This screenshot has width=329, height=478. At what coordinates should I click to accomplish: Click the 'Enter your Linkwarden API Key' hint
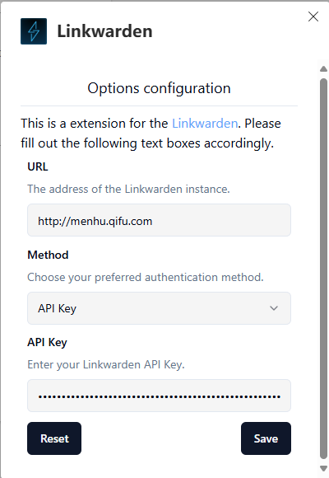click(x=106, y=364)
